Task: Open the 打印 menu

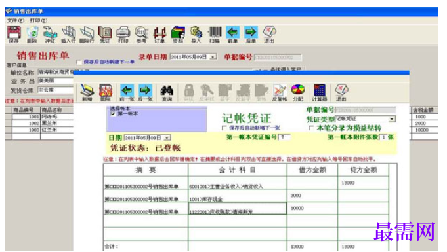Action: click(39, 20)
